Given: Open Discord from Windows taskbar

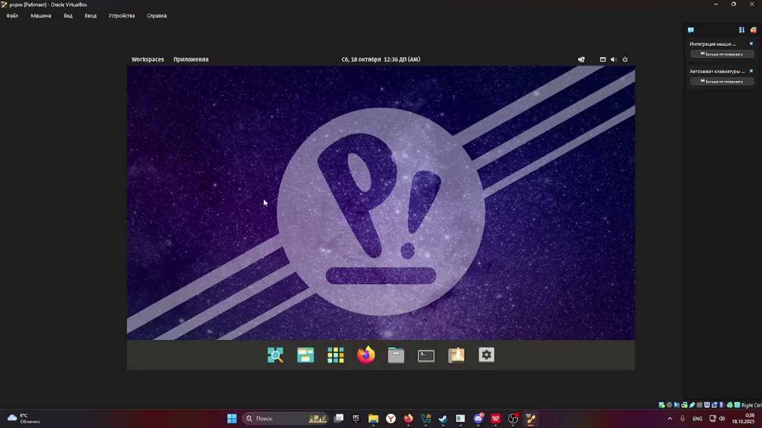Looking at the screenshot, I should [x=478, y=418].
